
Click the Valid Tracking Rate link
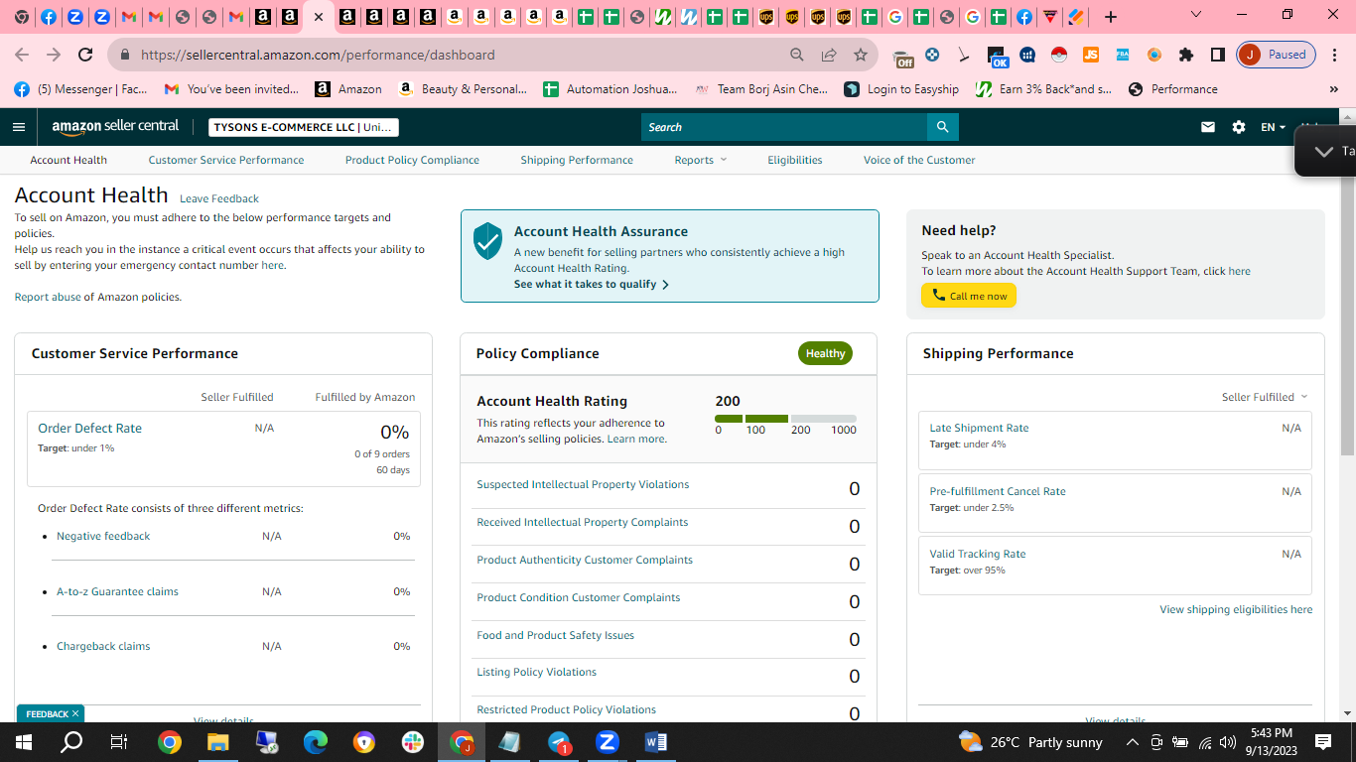[x=978, y=554]
